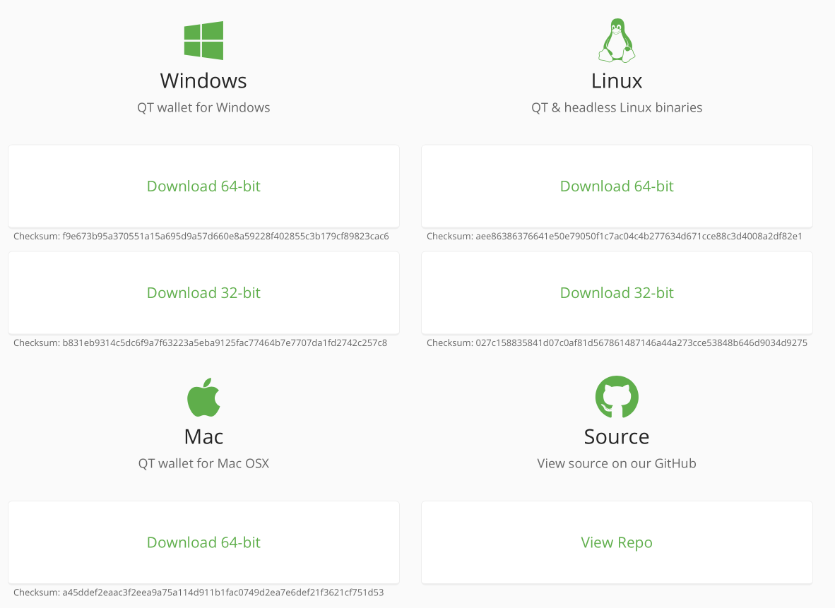Viewport: 835px width, 608px height.
Task: Click the Linux penguin icon
Action: [x=617, y=40]
